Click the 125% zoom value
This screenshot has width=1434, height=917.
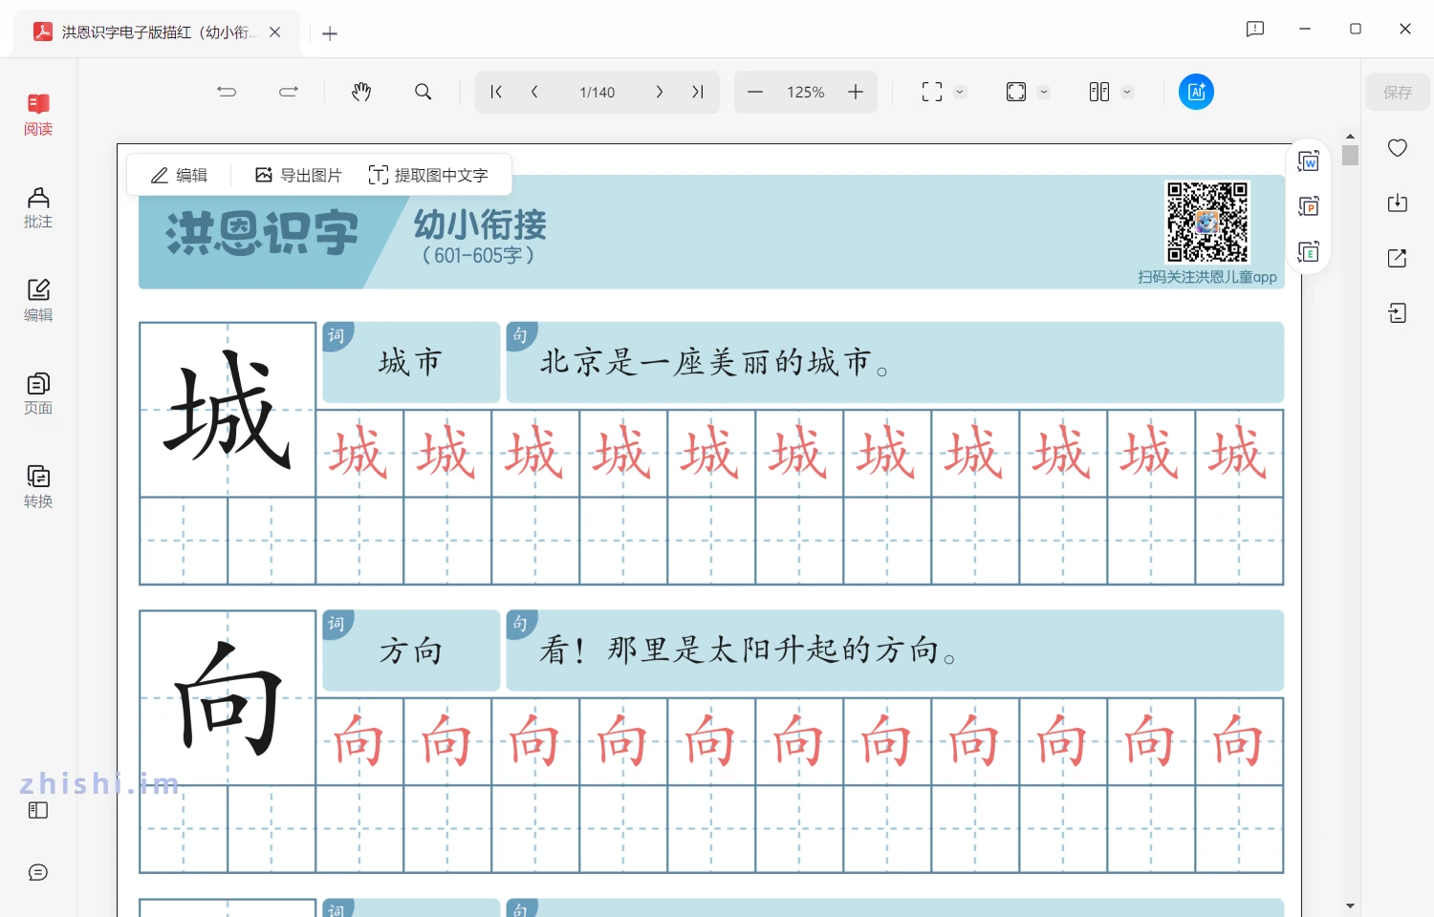(806, 92)
